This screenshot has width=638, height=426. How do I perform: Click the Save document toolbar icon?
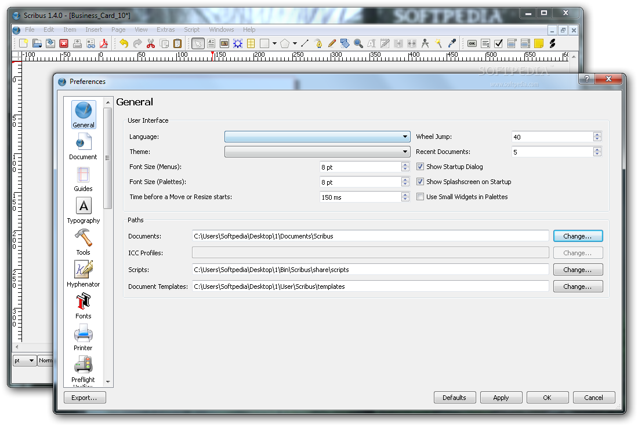[x=50, y=43]
